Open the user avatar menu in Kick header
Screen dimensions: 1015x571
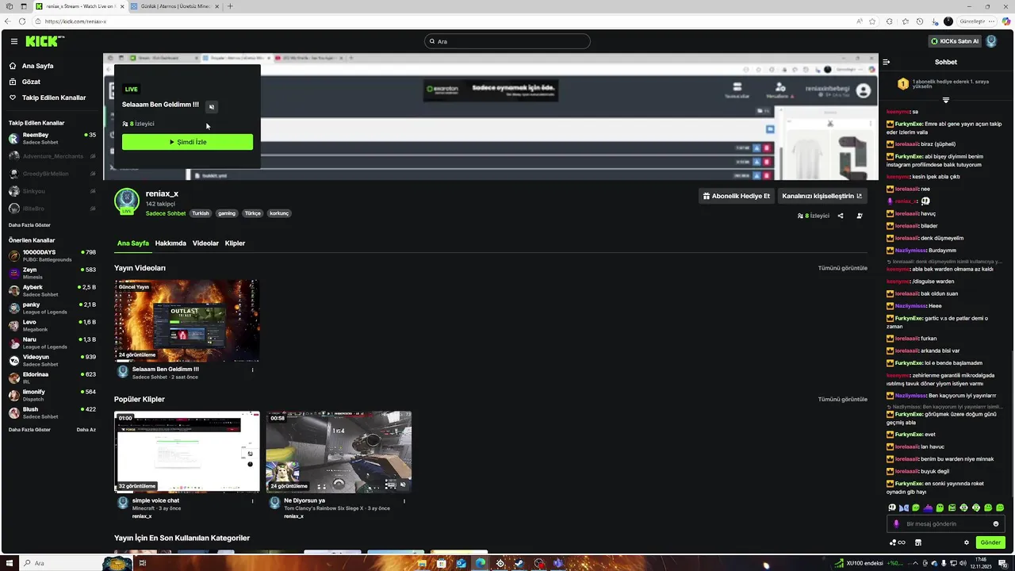[x=991, y=41]
